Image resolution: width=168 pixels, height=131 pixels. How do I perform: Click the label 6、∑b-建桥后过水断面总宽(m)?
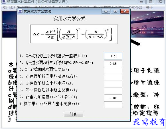pyautogui.click(x=48, y=90)
